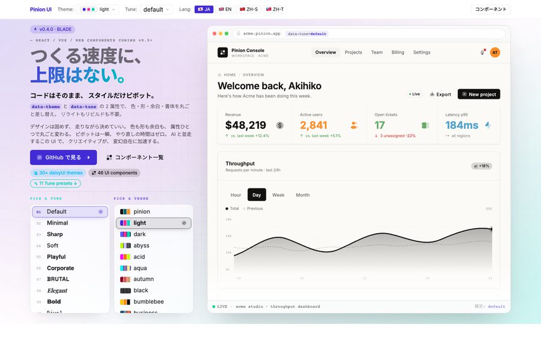Click the ticket icon on Open tickets card
This screenshot has height=339, width=541.
[425, 125]
